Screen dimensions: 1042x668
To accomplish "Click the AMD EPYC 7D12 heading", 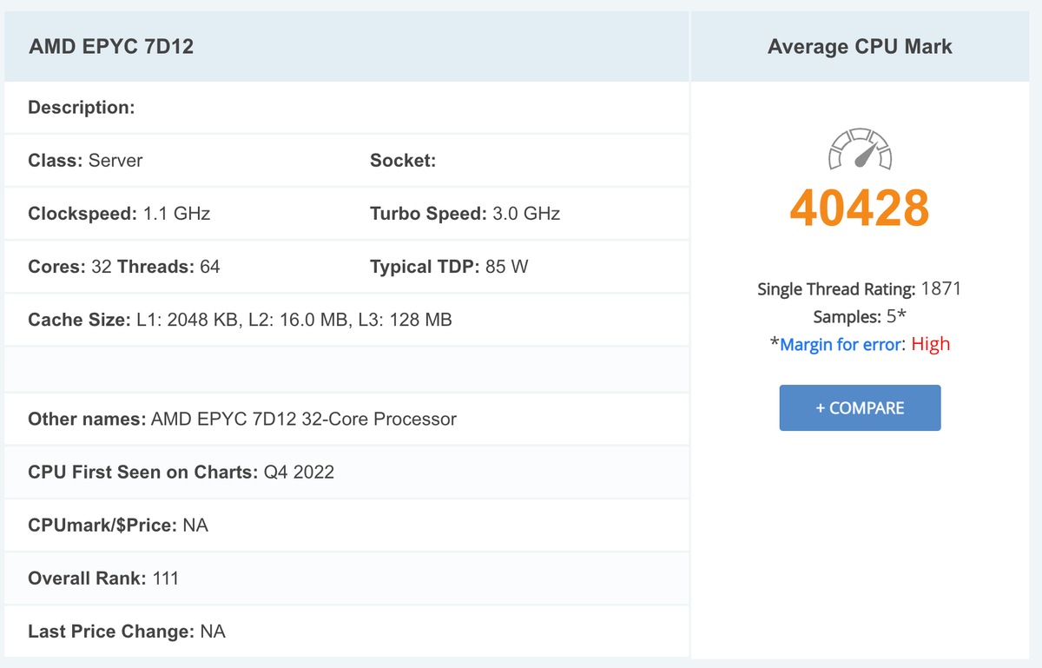I will coord(111,47).
